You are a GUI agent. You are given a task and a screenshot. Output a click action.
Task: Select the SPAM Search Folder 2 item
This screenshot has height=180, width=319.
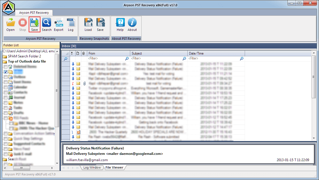(x=24, y=56)
